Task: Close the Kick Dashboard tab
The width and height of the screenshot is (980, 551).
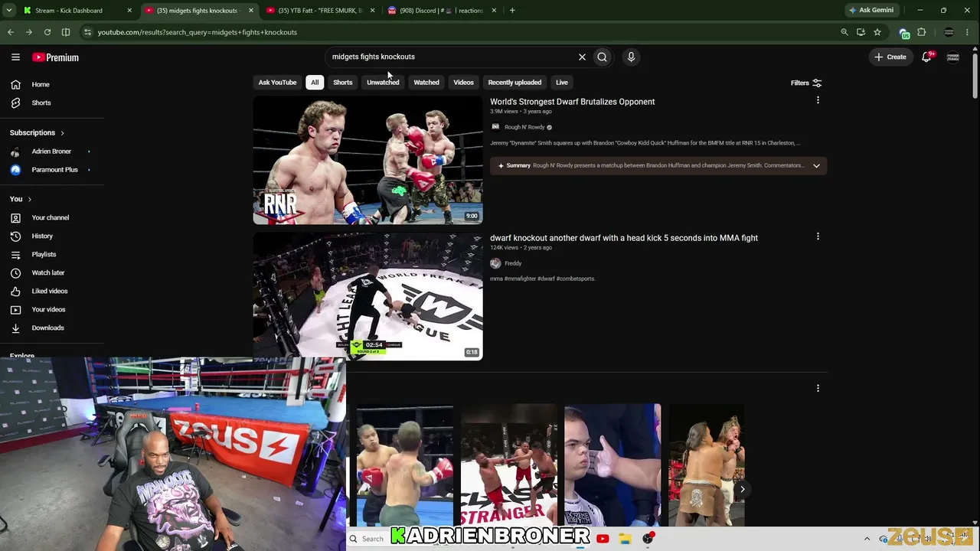Action: [x=129, y=11]
